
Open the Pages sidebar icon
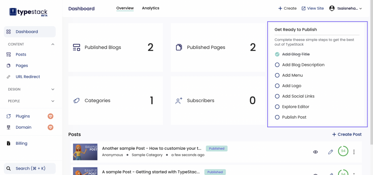click(x=9, y=66)
